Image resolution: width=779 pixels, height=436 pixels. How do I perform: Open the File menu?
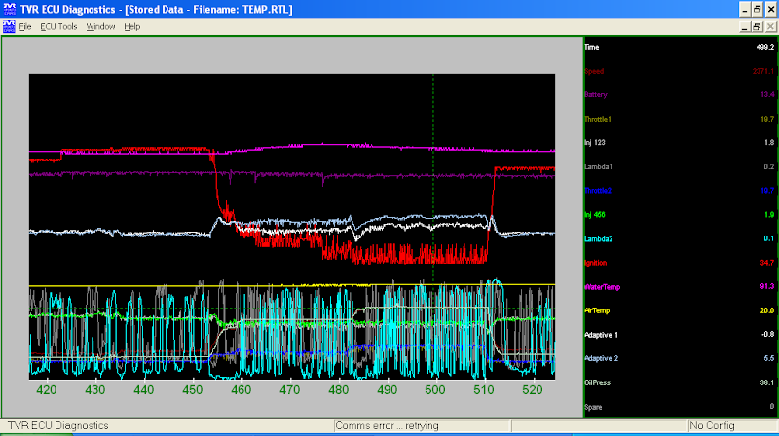[25, 27]
